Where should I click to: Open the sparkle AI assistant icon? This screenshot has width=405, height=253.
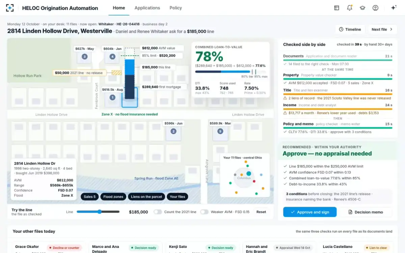tap(393, 8)
